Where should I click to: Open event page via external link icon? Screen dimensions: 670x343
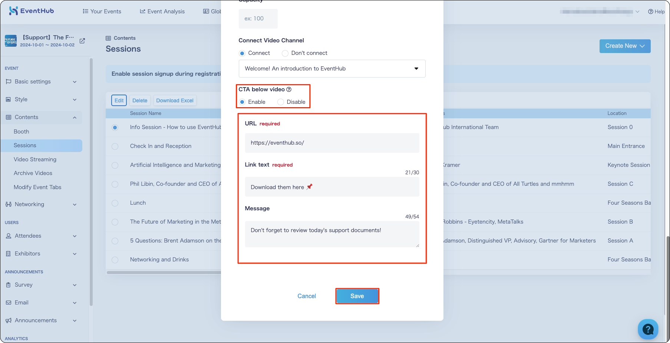[82, 41]
